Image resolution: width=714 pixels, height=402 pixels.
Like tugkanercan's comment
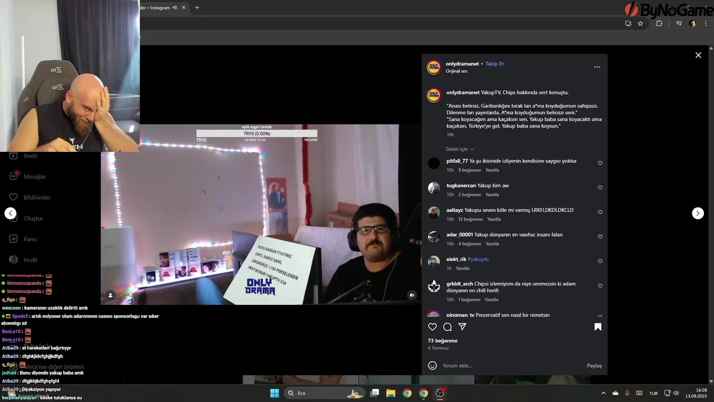pos(600,188)
